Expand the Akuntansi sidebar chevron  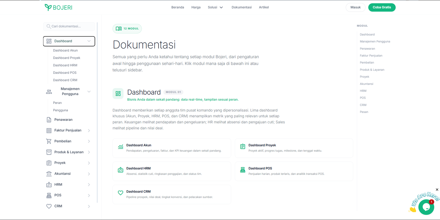tap(89, 174)
